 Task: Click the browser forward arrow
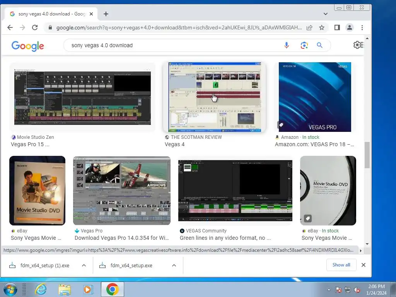click(x=22, y=27)
